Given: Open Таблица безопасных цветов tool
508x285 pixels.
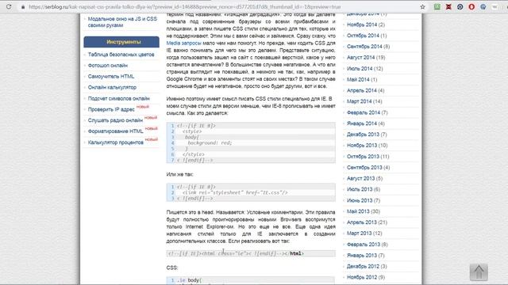Looking at the screenshot, I should [121, 55].
